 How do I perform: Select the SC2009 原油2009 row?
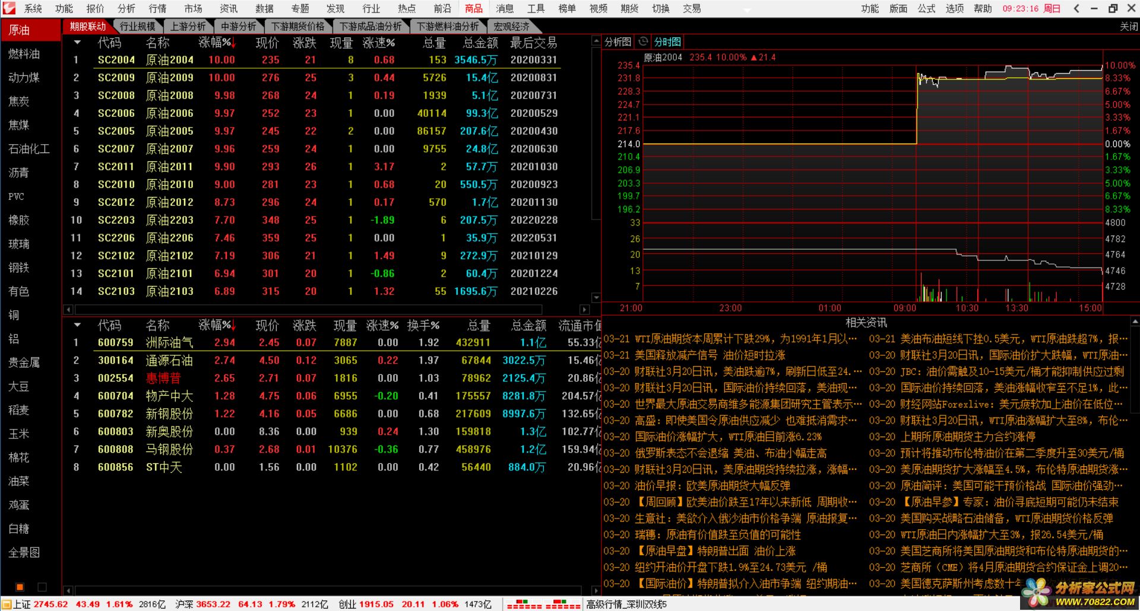[x=327, y=78]
